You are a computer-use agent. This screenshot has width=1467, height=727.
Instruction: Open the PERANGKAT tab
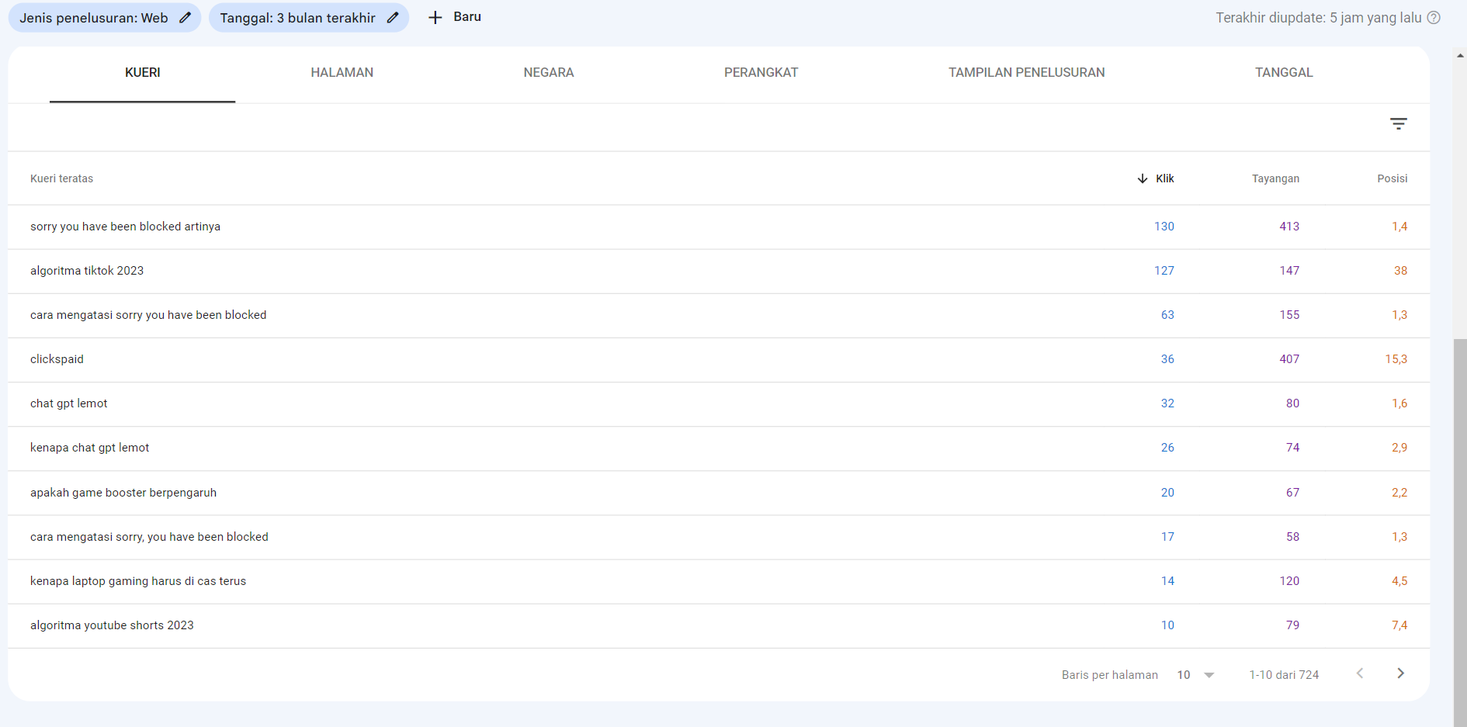click(761, 73)
